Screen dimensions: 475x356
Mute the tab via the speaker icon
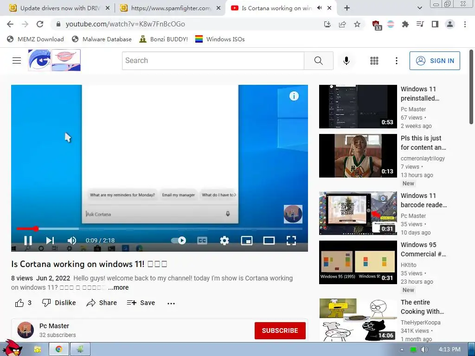click(x=319, y=8)
